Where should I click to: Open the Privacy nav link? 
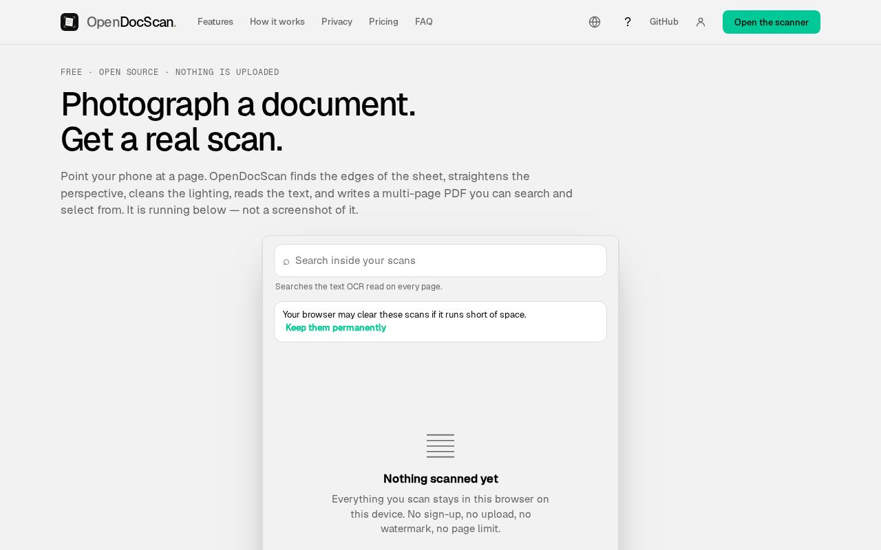coord(337,22)
